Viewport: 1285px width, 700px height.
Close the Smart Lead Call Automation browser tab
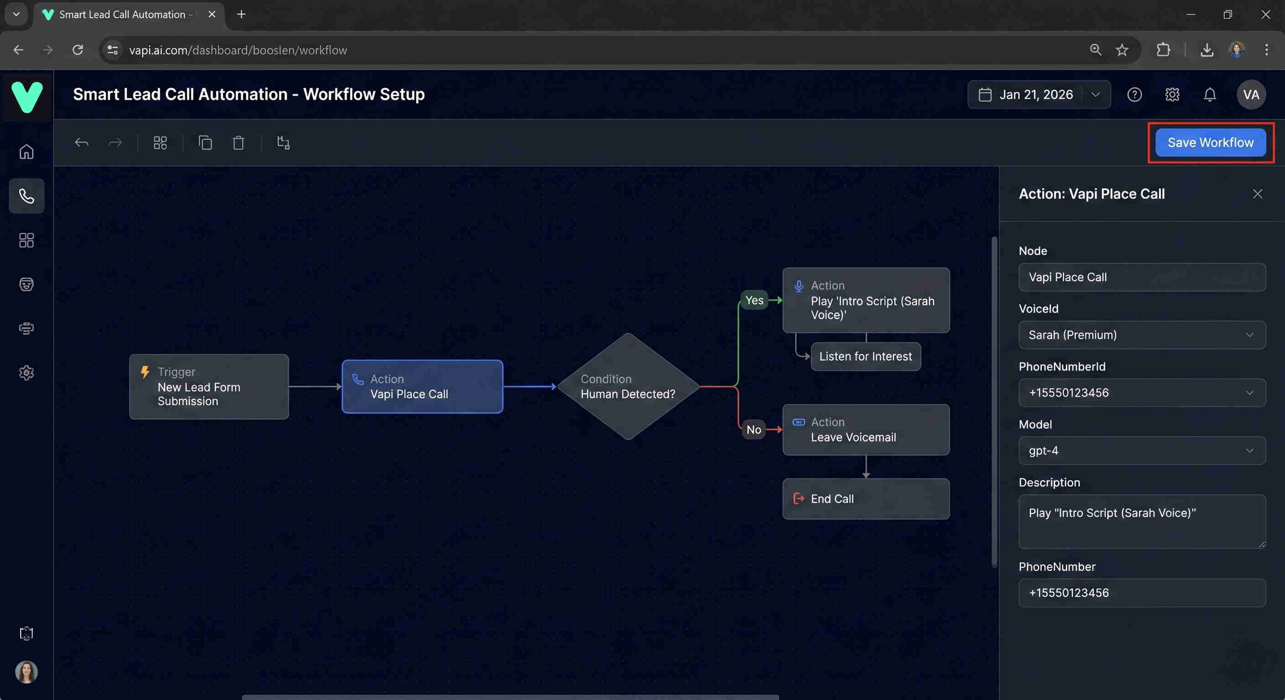coord(212,15)
